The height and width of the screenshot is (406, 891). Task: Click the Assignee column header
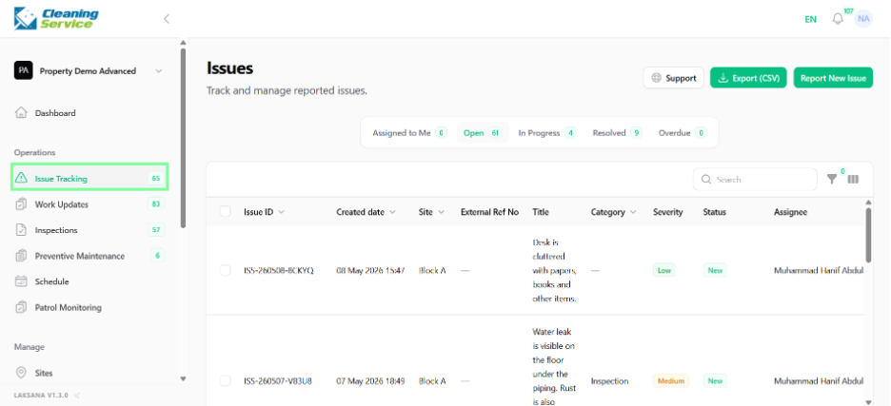tap(790, 212)
